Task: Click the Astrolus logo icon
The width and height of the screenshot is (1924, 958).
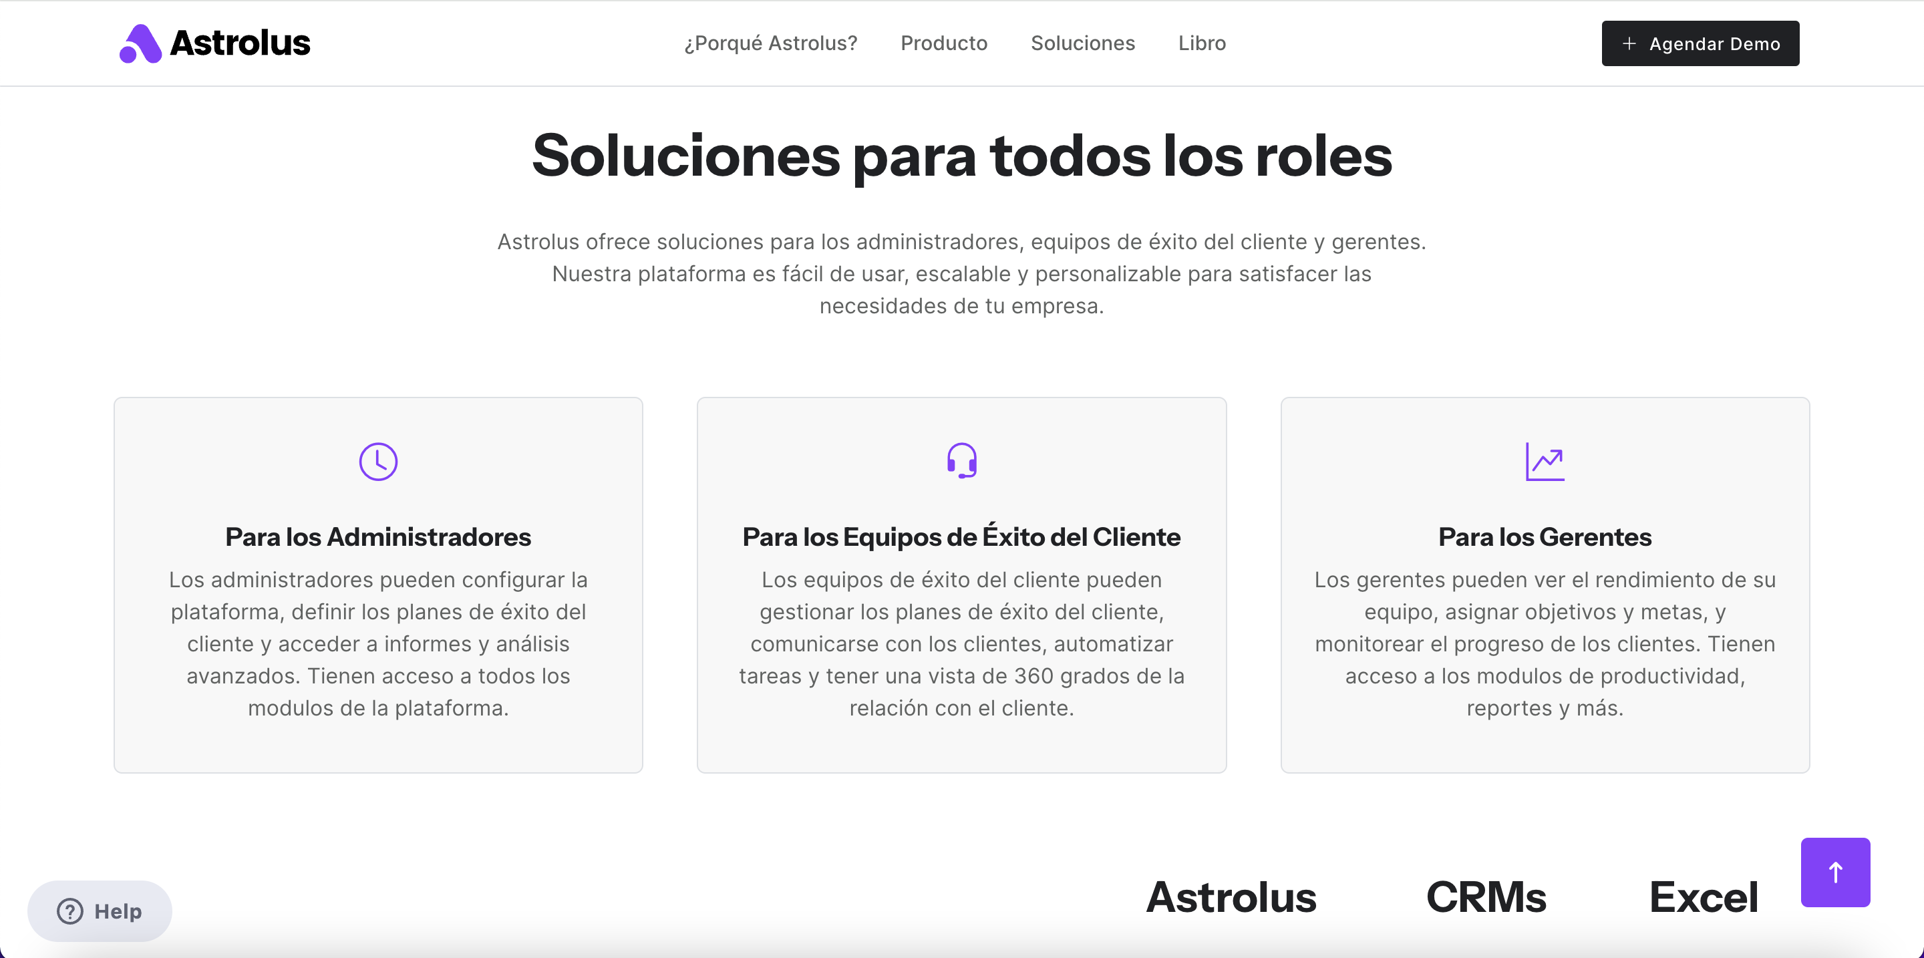Action: [140, 43]
